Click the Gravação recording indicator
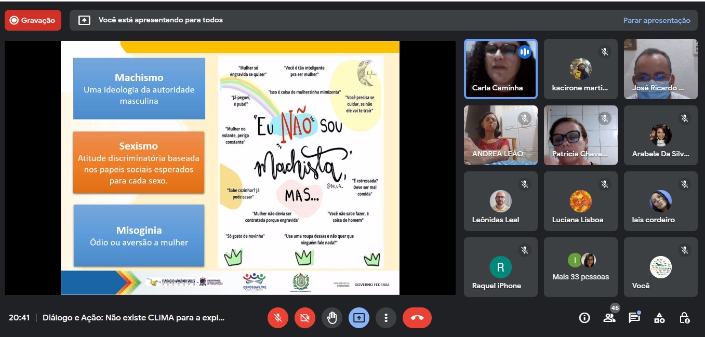Image resolution: width=705 pixels, height=337 pixels. (x=33, y=20)
